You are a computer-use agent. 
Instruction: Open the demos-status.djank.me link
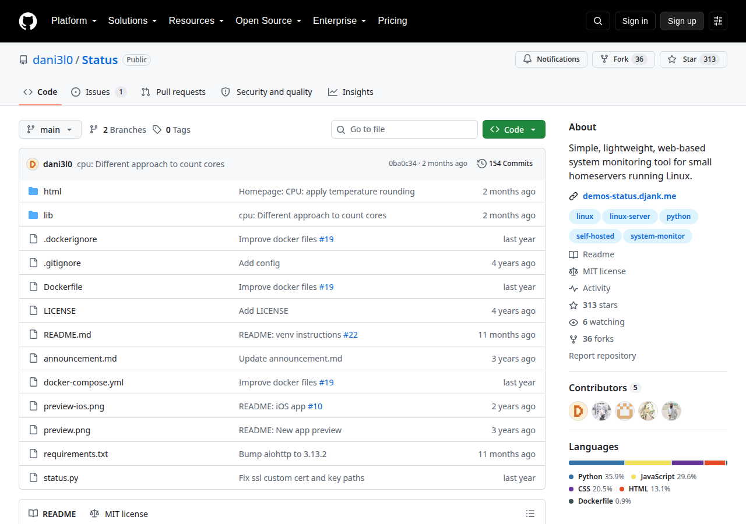[x=629, y=196]
